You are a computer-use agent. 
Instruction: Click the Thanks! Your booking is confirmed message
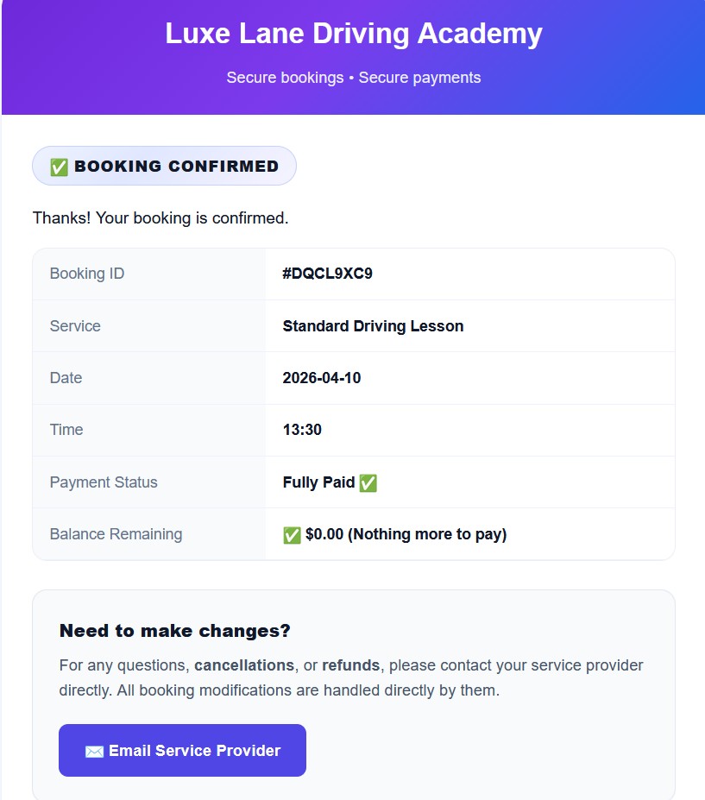[x=161, y=217]
